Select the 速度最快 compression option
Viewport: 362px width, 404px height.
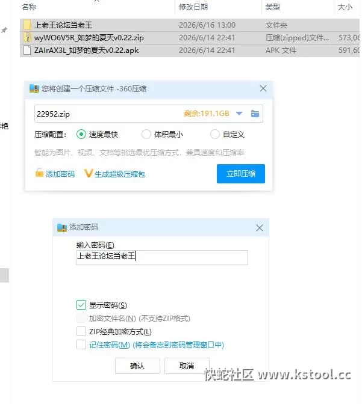(81, 134)
